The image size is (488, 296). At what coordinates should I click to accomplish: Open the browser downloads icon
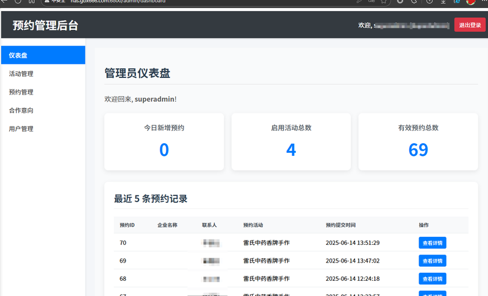pyautogui.click(x=443, y=2)
